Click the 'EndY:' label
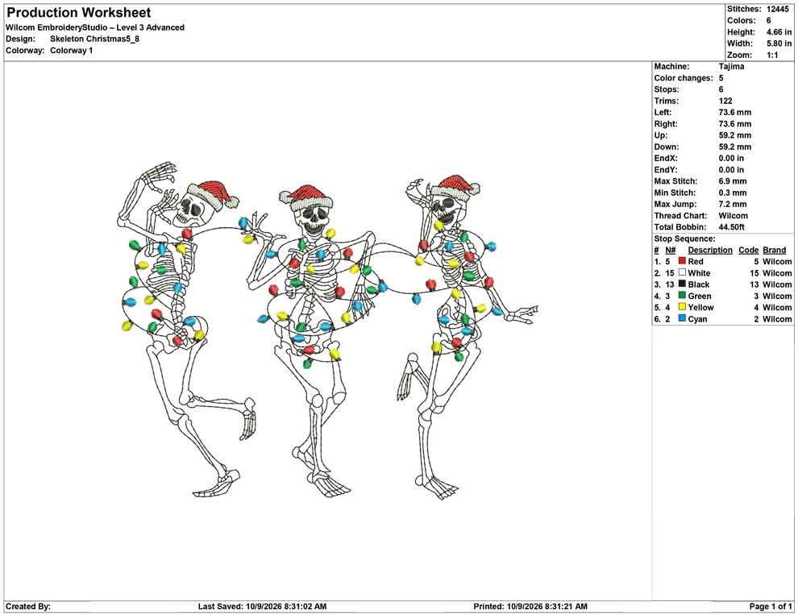 pyautogui.click(x=666, y=169)
